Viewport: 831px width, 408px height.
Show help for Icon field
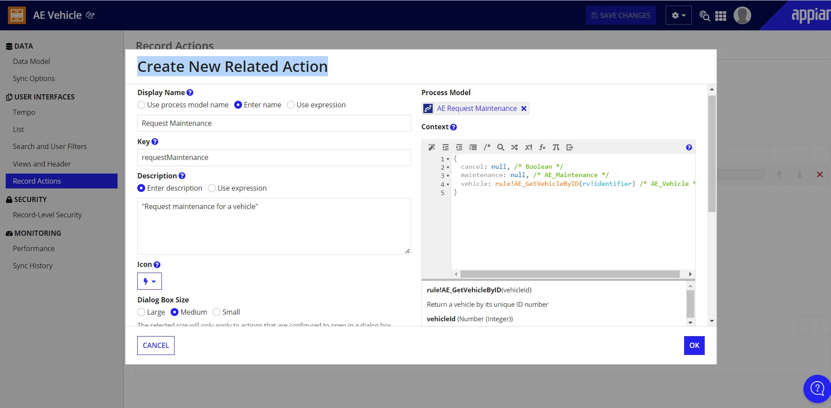coord(157,265)
